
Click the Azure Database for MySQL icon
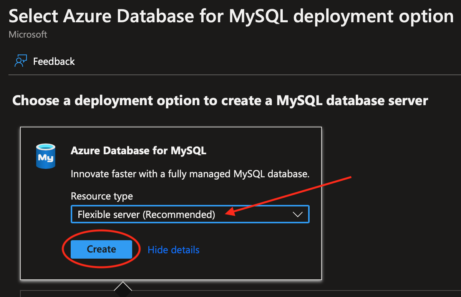pos(46,156)
